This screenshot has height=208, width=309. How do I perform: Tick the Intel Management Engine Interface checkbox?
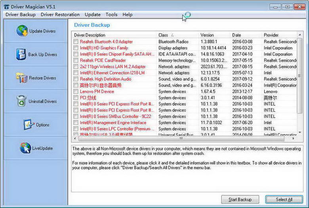pos(76,123)
